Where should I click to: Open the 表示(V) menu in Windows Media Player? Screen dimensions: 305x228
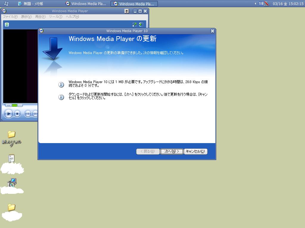(x=26, y=17)
